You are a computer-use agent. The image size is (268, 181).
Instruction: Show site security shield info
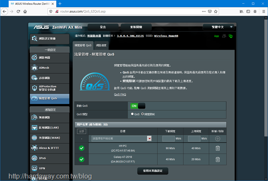(51, 11)
